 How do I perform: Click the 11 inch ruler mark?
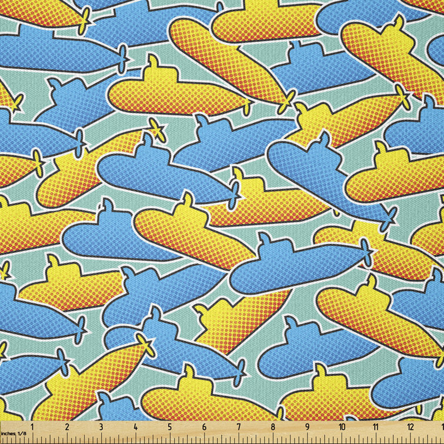tap(377, 428)
